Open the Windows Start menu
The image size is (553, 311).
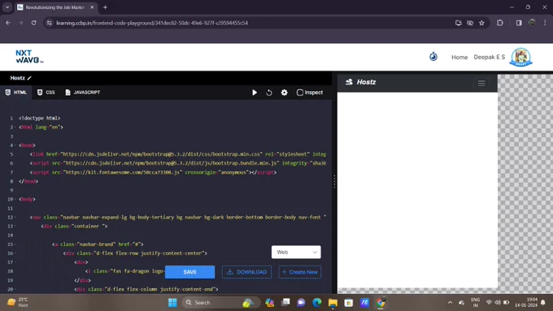172,303
